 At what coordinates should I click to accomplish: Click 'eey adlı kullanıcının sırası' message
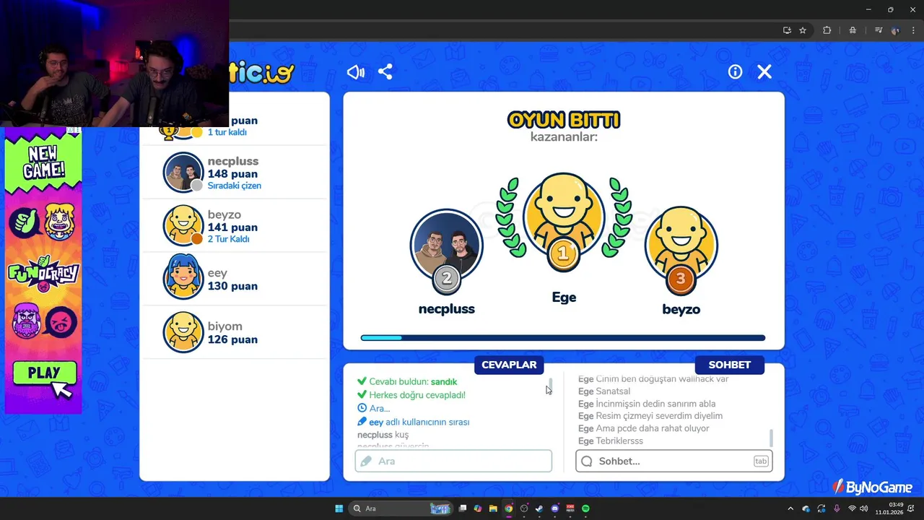coord(414,422)
